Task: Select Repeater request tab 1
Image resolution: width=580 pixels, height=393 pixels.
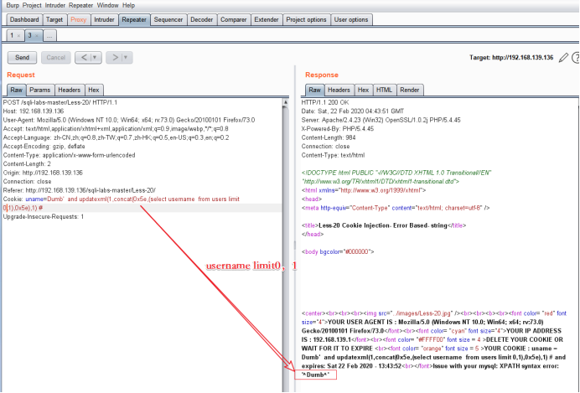Action: (x=12, y=35)
